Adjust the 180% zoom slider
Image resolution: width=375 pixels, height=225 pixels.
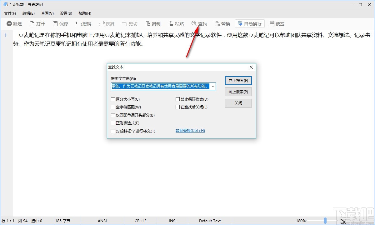click(325, 221)
